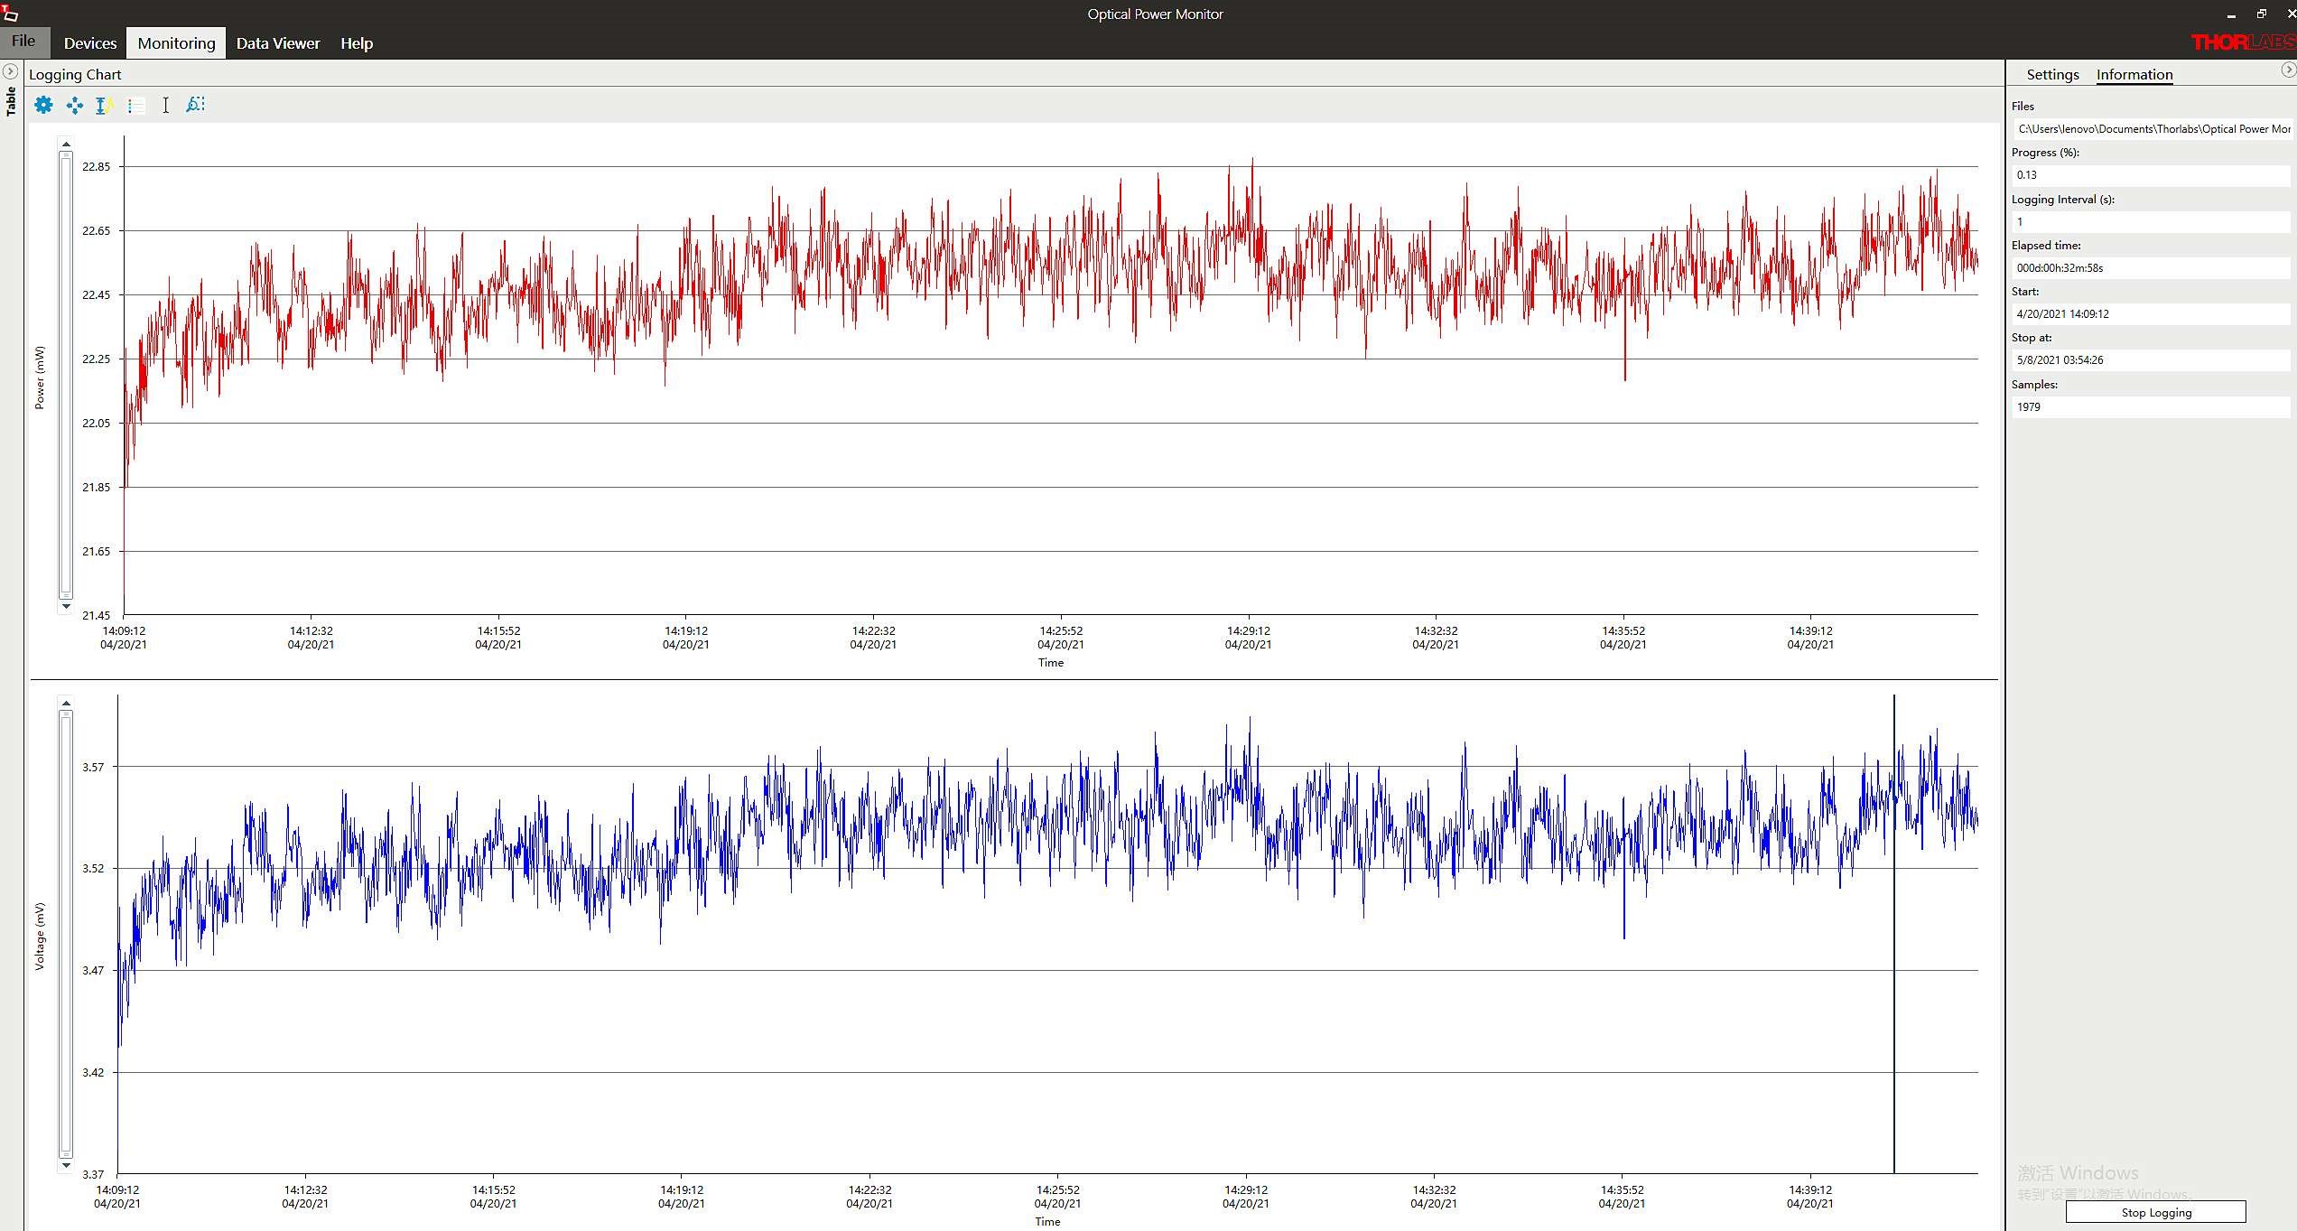The image size is (2297, 1231).
Task: Open the File menu
Action: (23, 42)
